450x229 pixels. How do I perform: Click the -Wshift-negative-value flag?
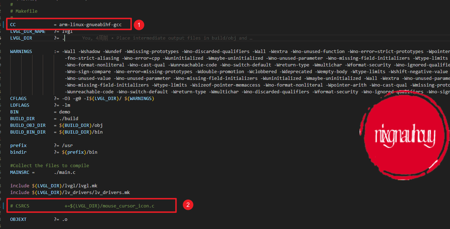419,71
